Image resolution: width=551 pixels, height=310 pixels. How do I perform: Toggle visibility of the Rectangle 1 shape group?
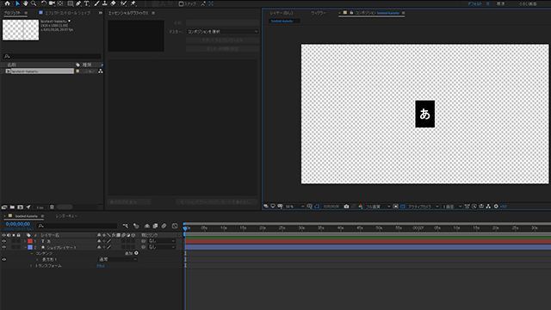(x=3, y=259)
